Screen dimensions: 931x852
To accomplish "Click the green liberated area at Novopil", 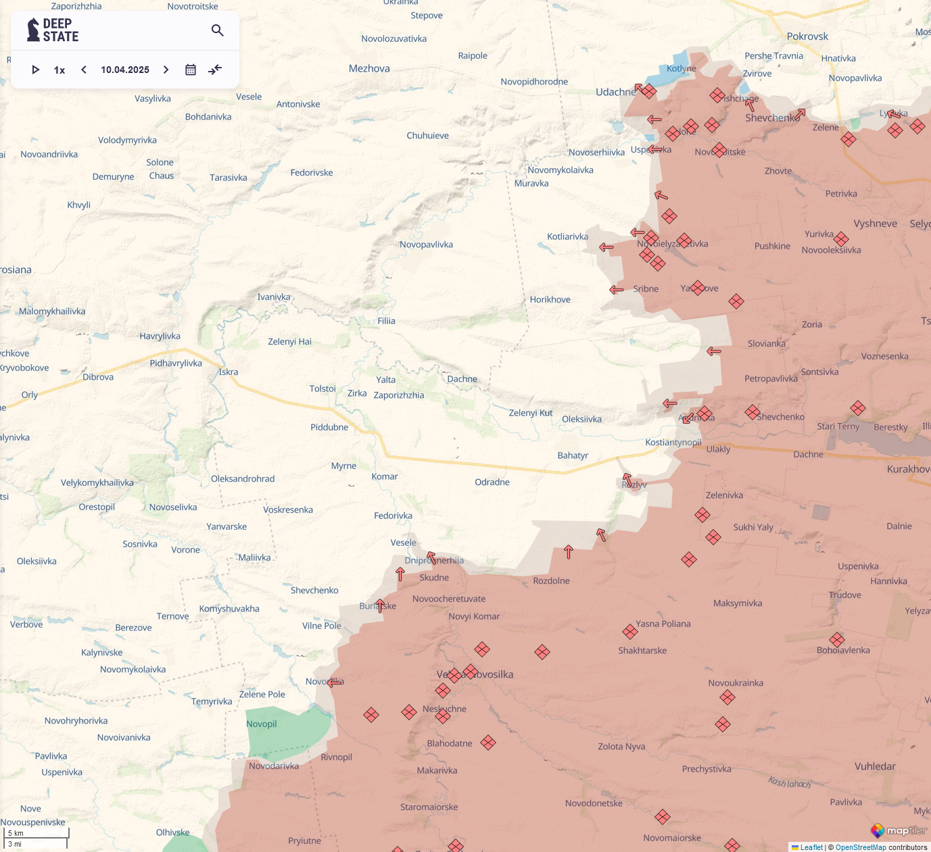I will 287,733.
